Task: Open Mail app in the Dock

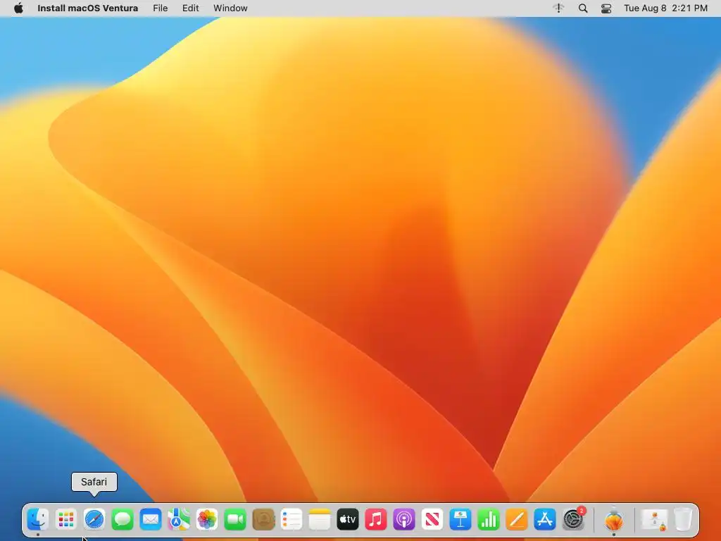Action: (x=151, y=519)
